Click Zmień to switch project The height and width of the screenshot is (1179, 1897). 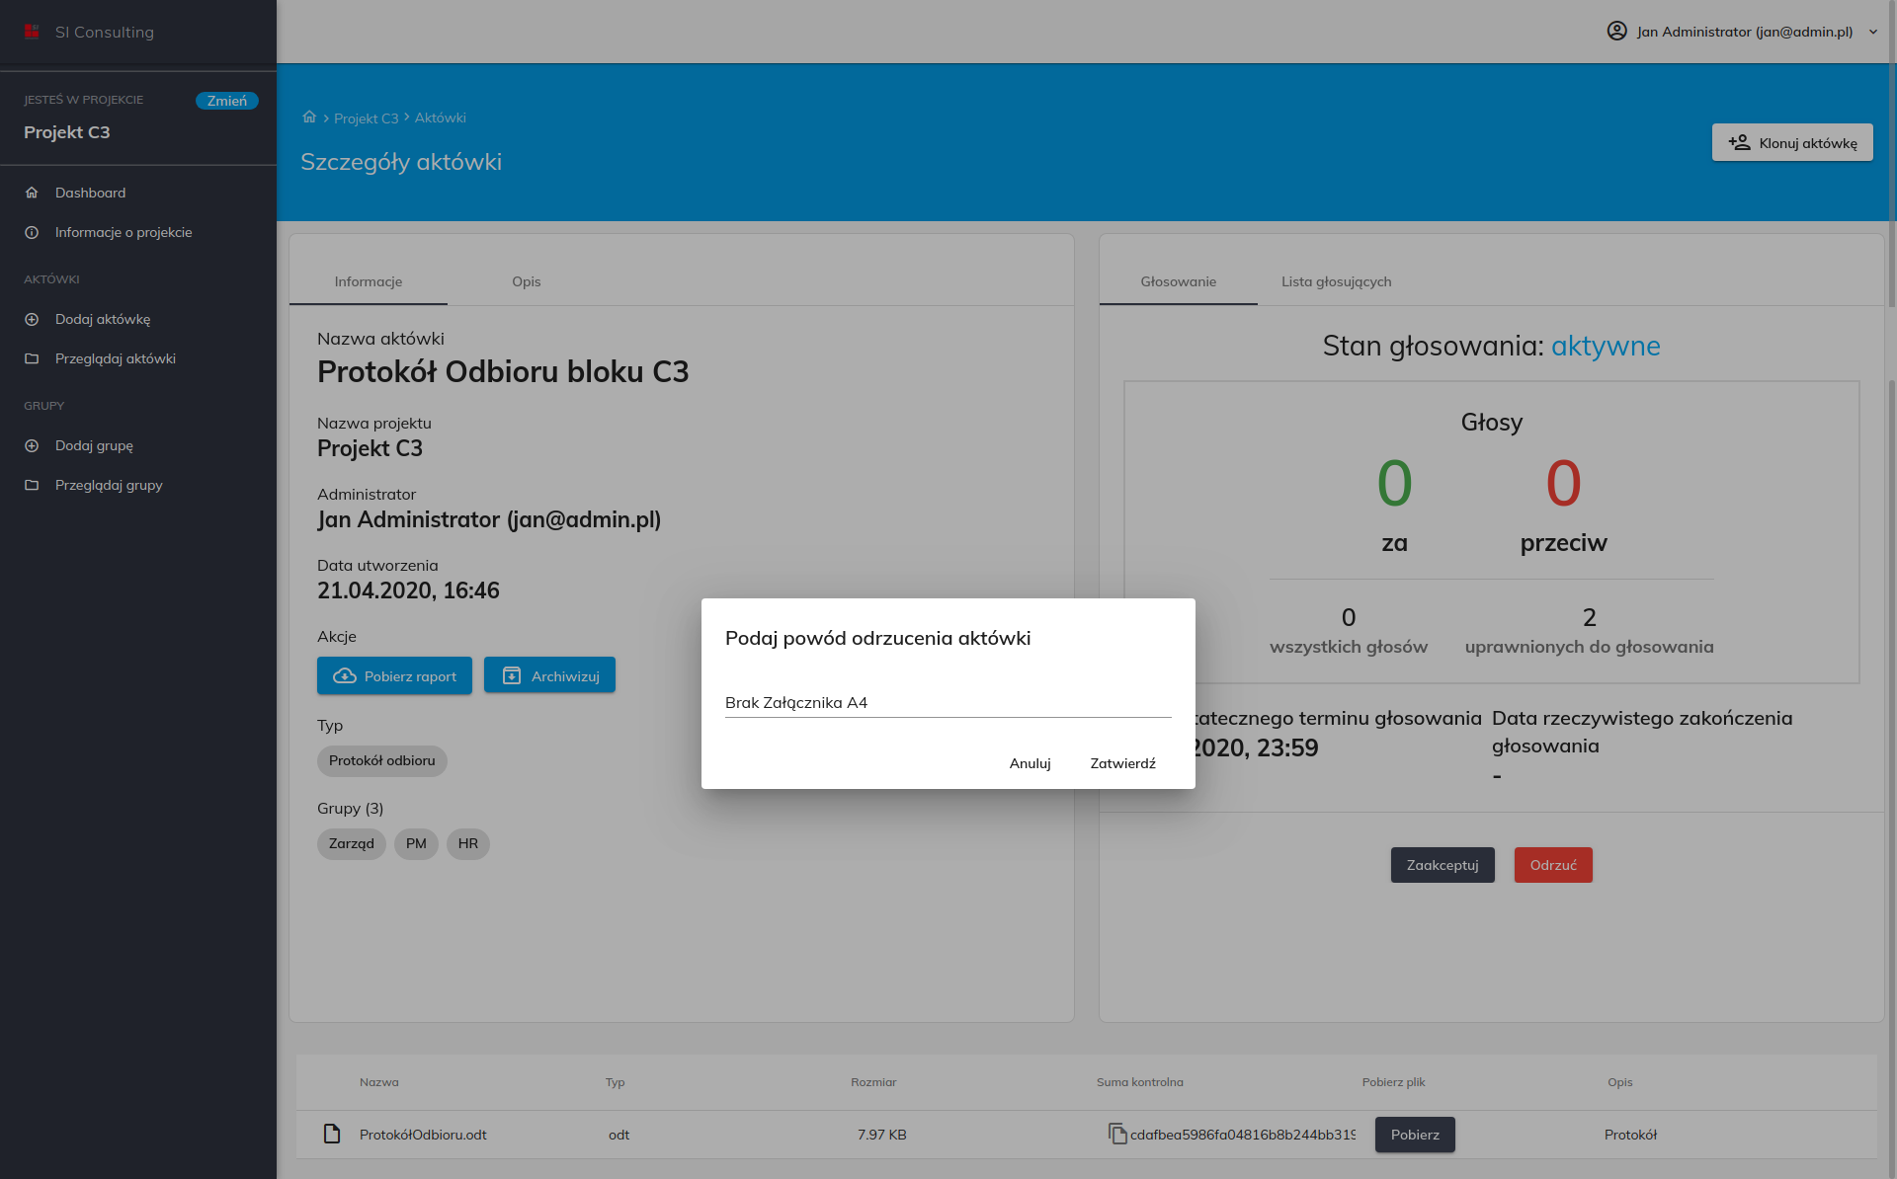[x=226, y=101]
